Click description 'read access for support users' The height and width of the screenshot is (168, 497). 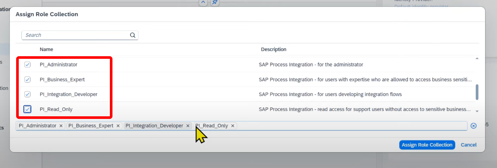[365, 109]
